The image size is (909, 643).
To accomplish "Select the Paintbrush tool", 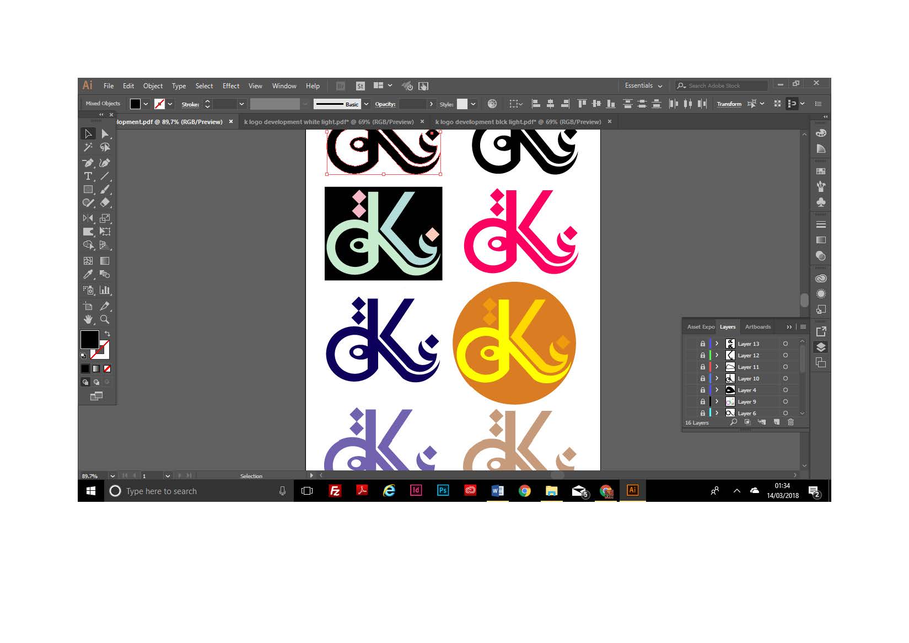I will [x=106, y=190].
